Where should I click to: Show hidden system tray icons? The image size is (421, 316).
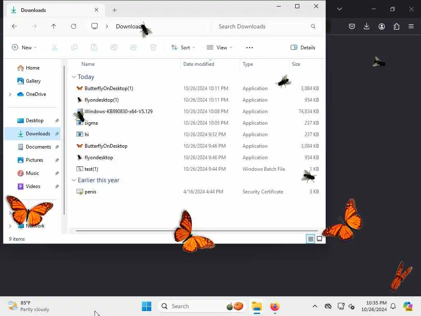[x=315, y=306]
